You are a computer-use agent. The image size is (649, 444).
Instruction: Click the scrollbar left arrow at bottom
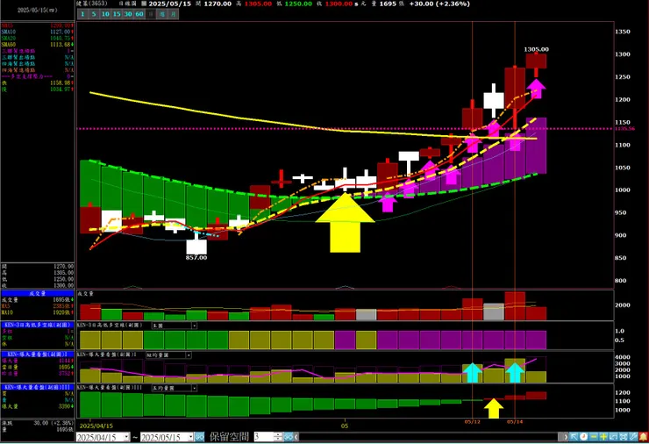(296, 437)
